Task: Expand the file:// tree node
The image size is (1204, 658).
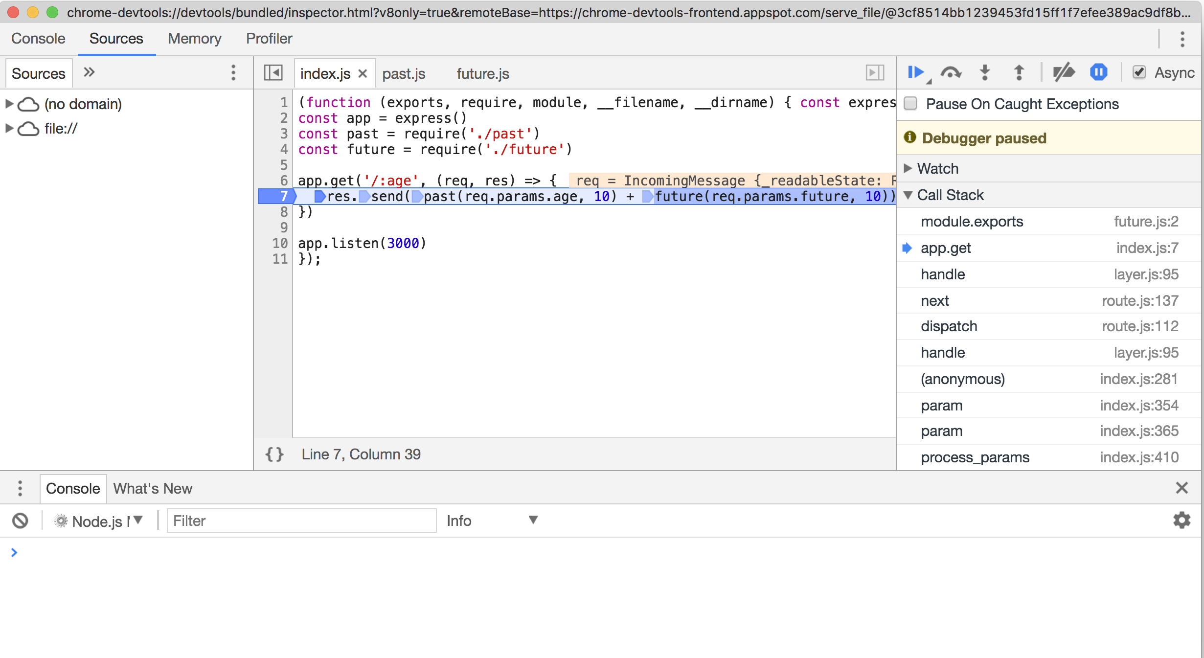Action: (9, 128)
